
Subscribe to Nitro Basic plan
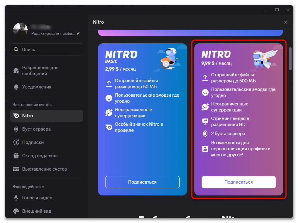click(142, 182)
